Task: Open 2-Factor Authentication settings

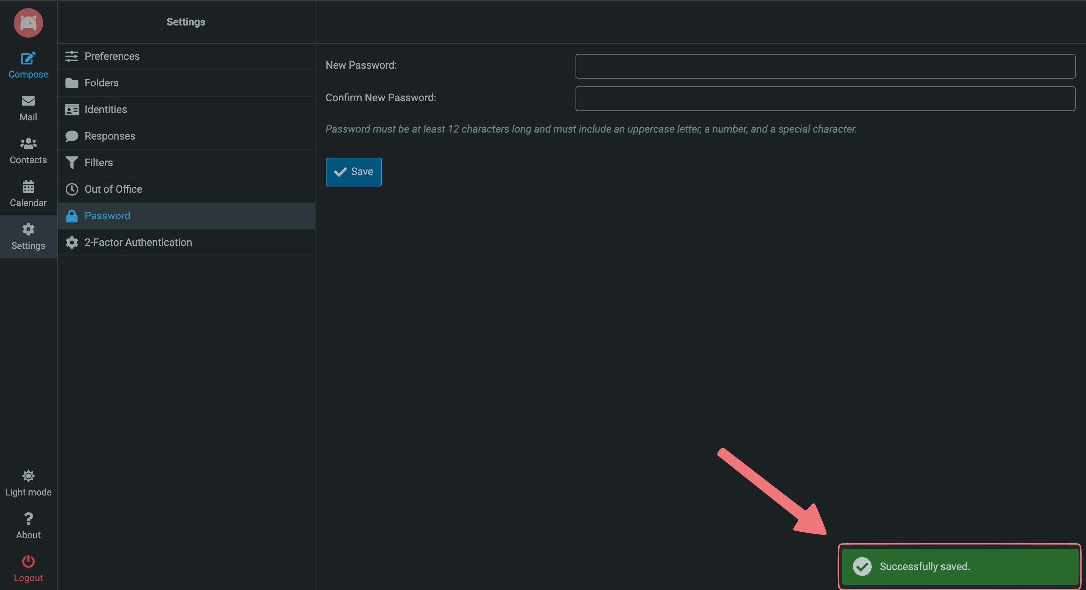Action: click(x=138, y=242)
